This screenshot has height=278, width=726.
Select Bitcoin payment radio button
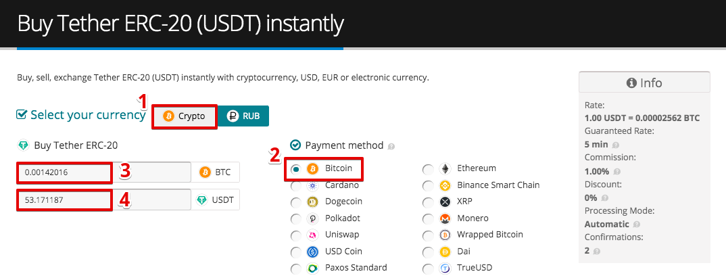[295, 169]
